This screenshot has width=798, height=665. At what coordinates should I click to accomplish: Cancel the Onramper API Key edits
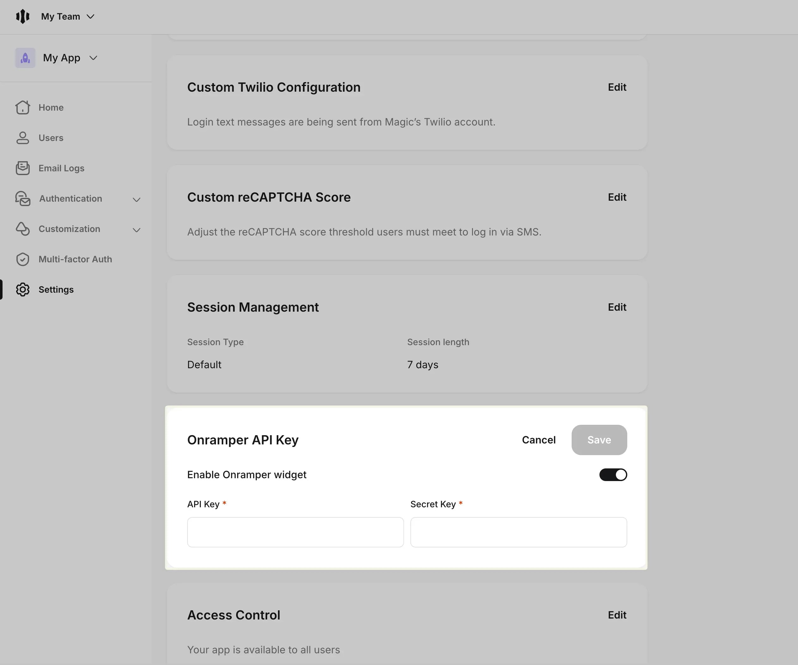(x=538, y=440)
